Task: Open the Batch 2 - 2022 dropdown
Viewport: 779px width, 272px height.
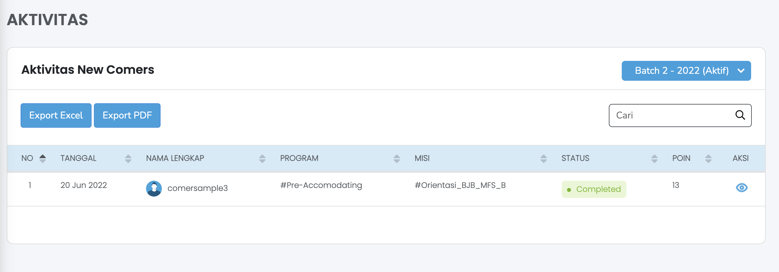Action: tap(681, 71)
